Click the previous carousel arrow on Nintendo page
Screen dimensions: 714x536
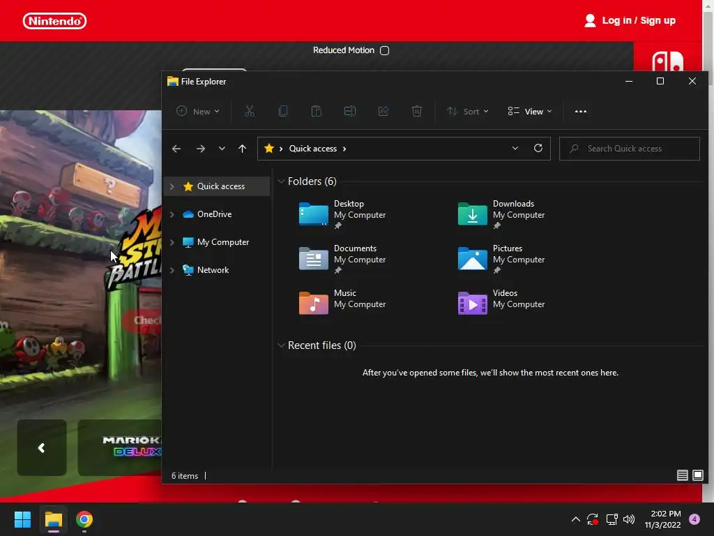pyautogui.click(x=41, y=448)
